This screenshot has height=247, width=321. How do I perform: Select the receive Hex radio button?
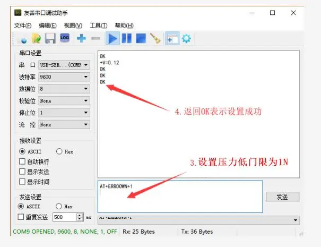pyautogui.click(x=59, y=151)
